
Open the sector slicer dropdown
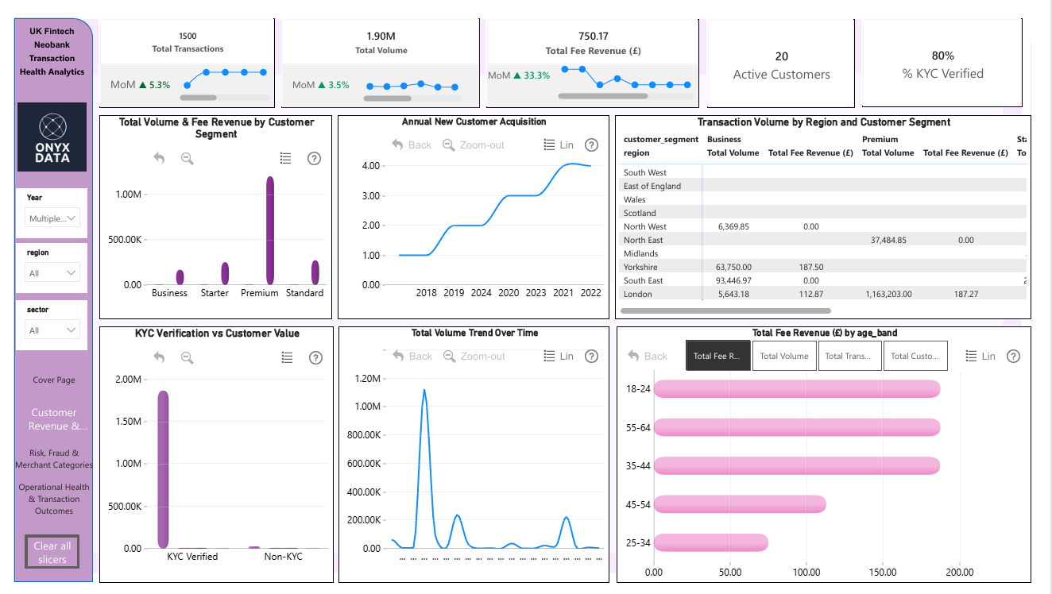pos(52,330)
